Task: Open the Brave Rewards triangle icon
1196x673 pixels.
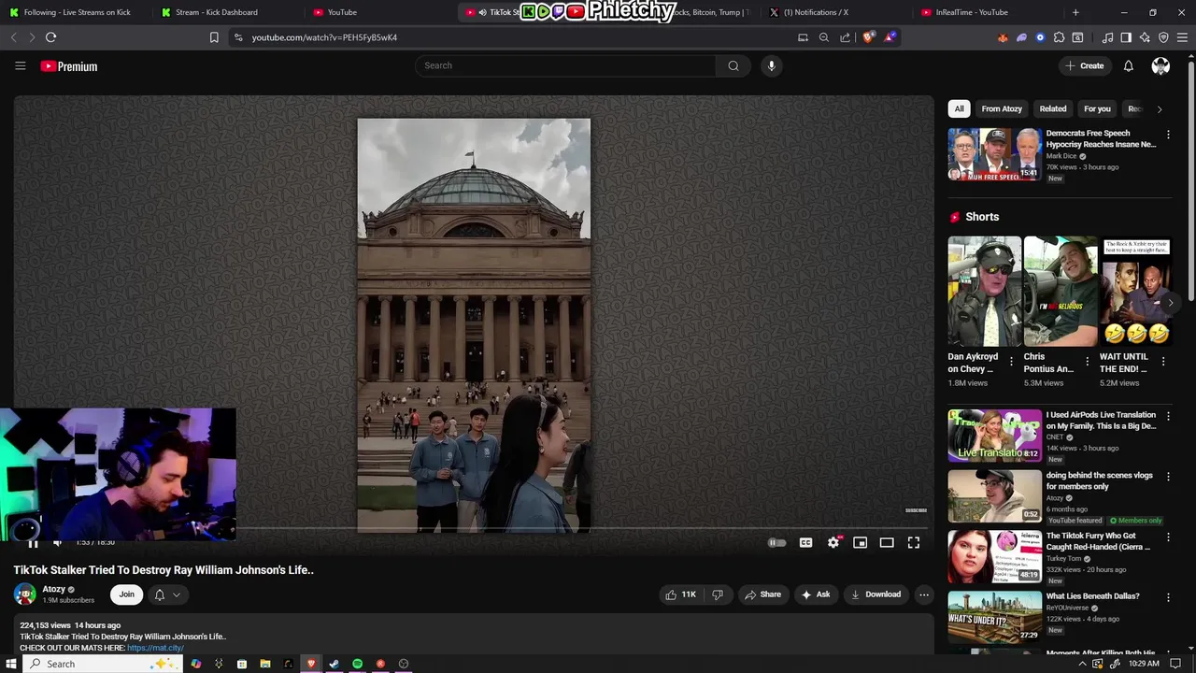Action: [890, 37]
